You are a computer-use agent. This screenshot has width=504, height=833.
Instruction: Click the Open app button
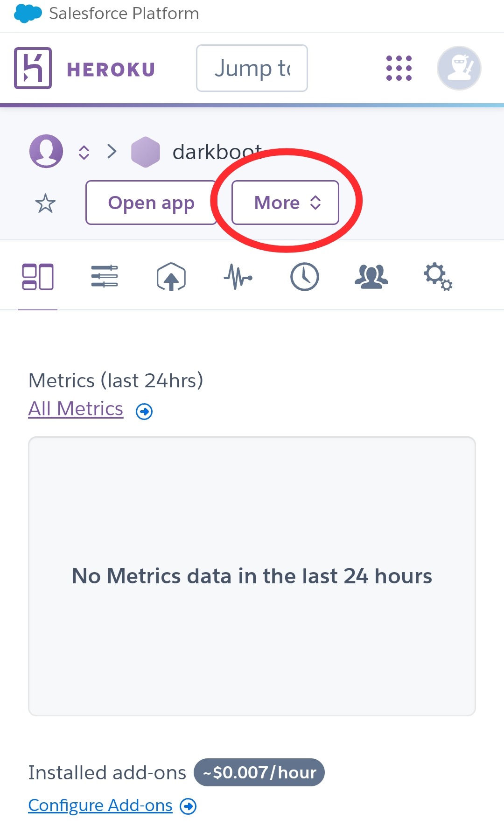[x=151, y=203]
